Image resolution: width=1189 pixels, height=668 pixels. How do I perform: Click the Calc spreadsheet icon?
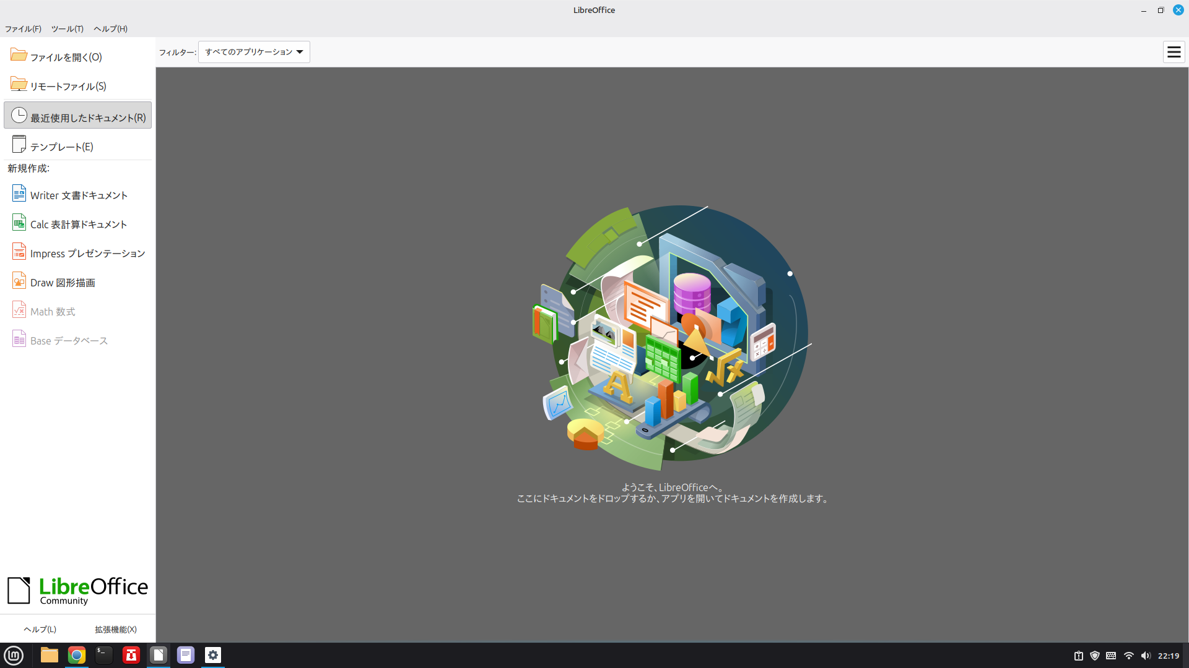coord(19,223)
